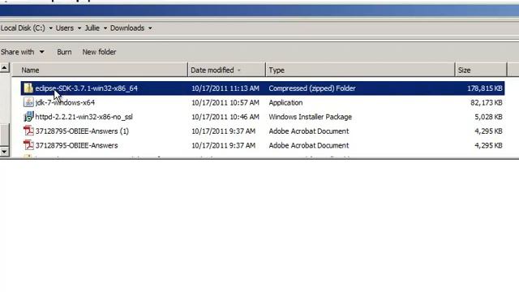Open the Share with dropdown arrow
This screenshot has height=292, width=519.
[41, 52]
